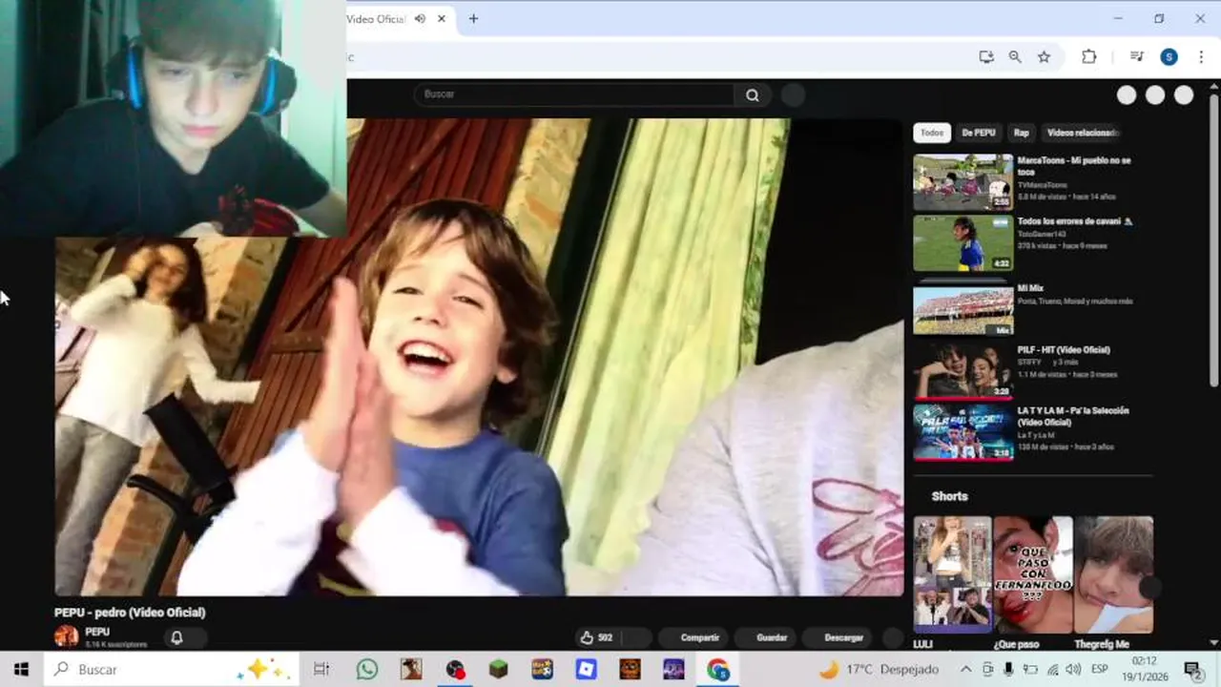Image resolution: width=1221 pixels, height=687 pixels.
Task: Close the Video Oficial browser tab
Action: coord(442,19)
